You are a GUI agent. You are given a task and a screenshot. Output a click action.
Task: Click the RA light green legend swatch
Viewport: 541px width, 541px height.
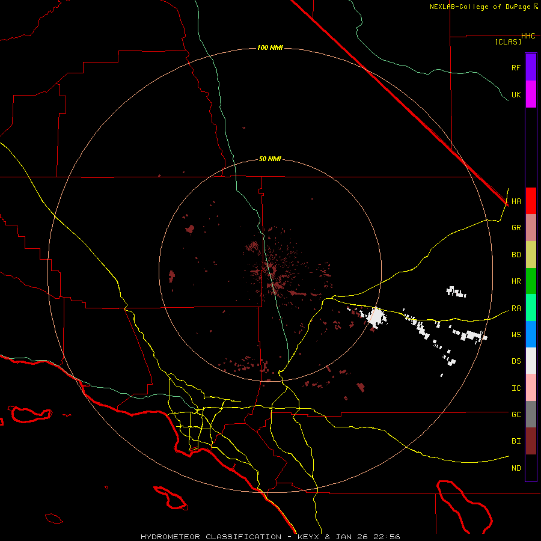coord(531,308)
